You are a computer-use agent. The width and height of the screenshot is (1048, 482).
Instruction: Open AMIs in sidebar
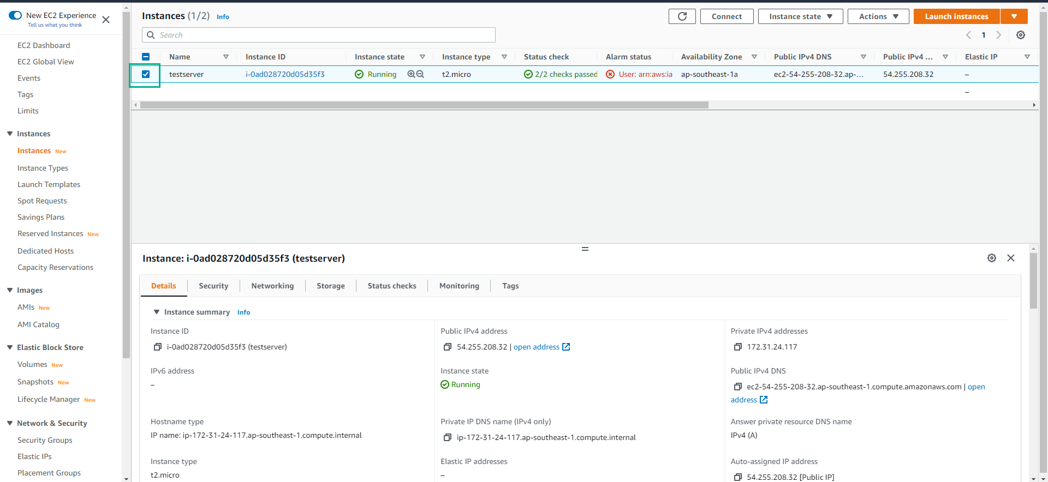coord(26,307)
